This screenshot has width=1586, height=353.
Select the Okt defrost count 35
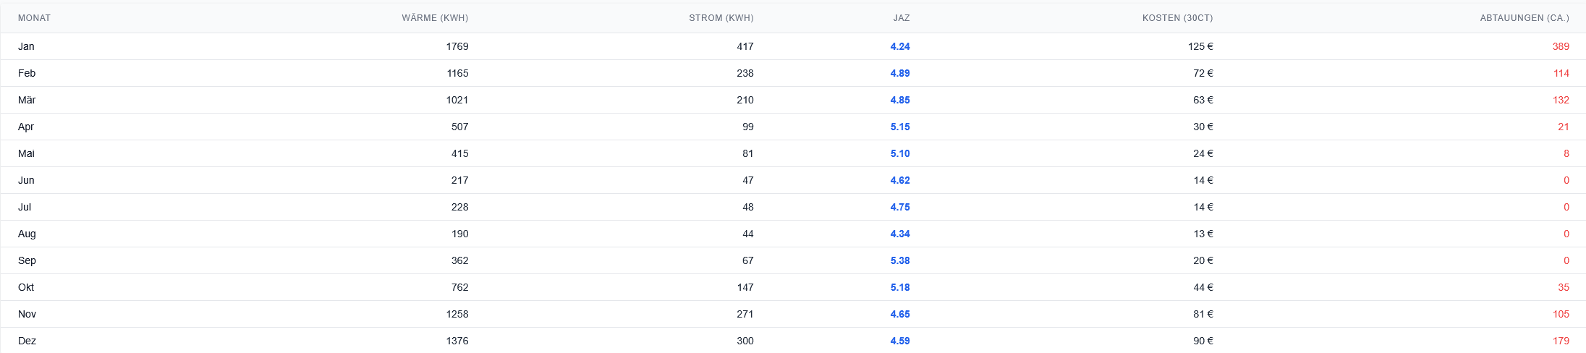point(1563,287)
